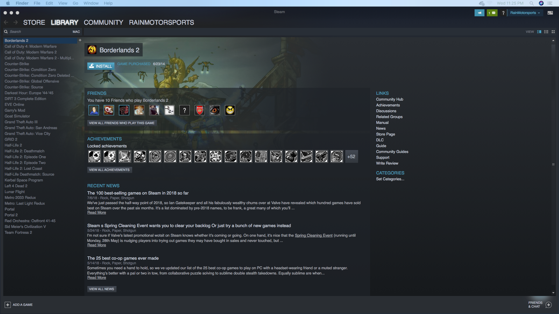Click Set Categories... link
This screenshot has width=559, height=314.
click(390, 179)
